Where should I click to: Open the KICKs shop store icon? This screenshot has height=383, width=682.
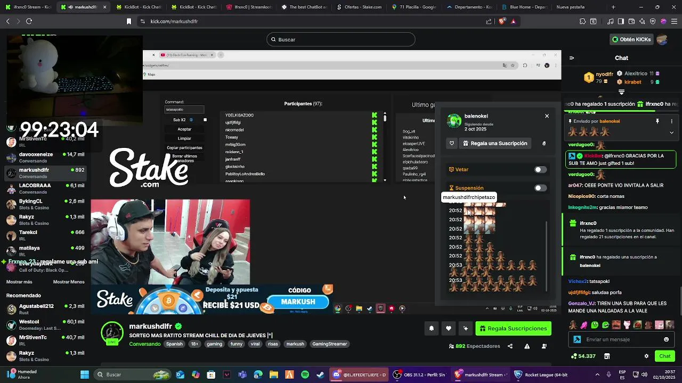point(607,356)
